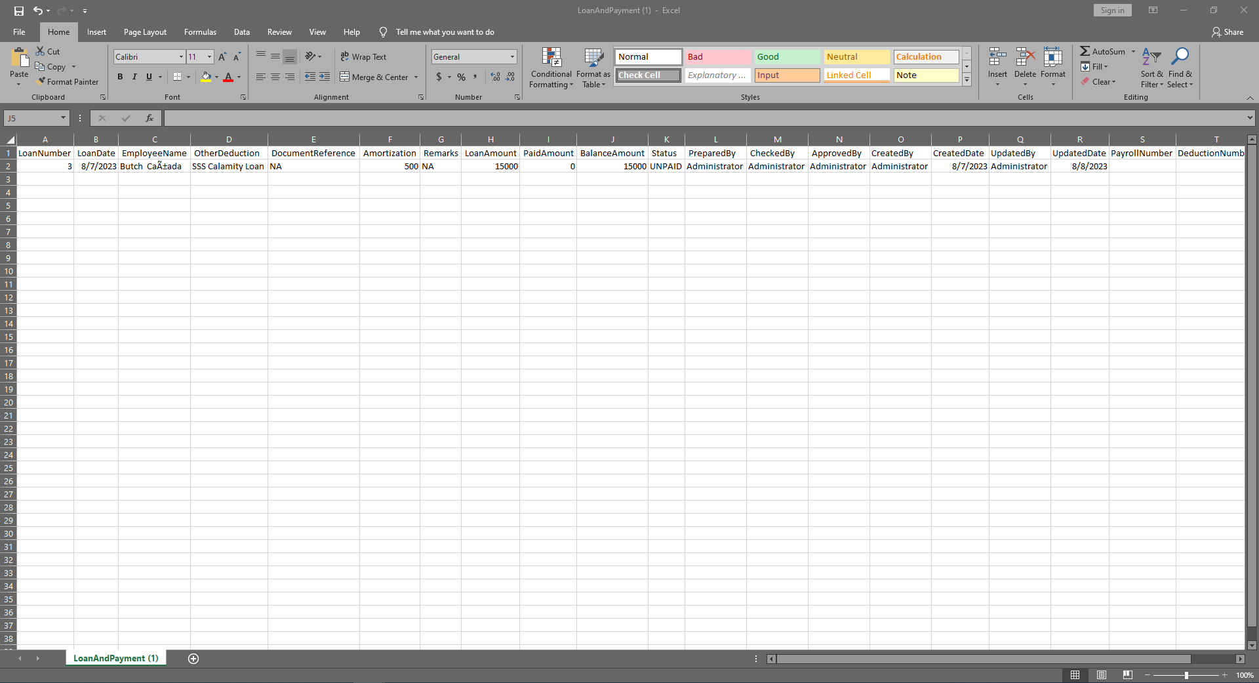Screen dimensions: 1259x683
Task: Switch to the Page Layout tab
Action: pyautogui.click(x=145, y=32)
